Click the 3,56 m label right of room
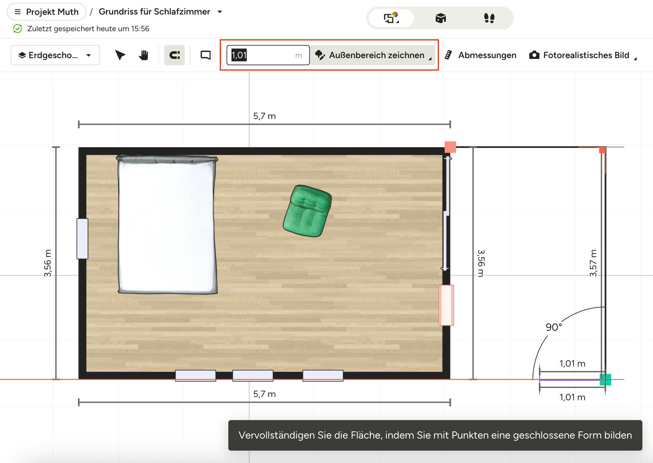The width and height of the screenshot is (653, 463). coord(481,263)
